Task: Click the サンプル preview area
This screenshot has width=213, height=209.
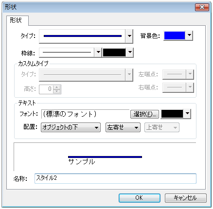Action: [x=105, y=157]
